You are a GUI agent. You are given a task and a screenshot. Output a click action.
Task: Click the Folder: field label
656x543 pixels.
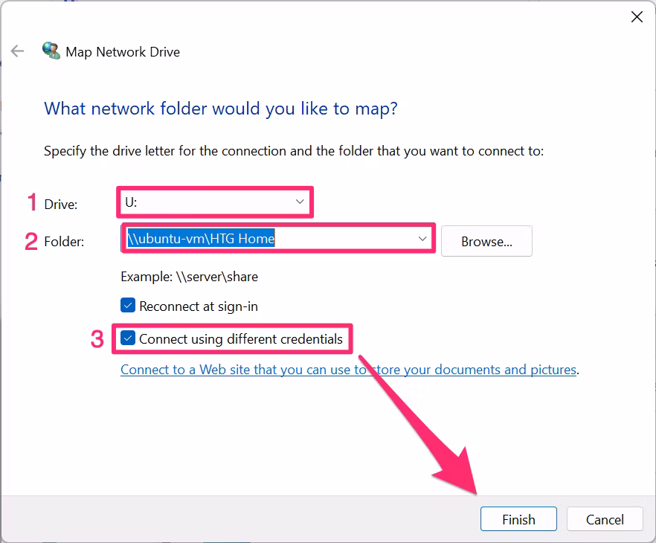(63, 242)
